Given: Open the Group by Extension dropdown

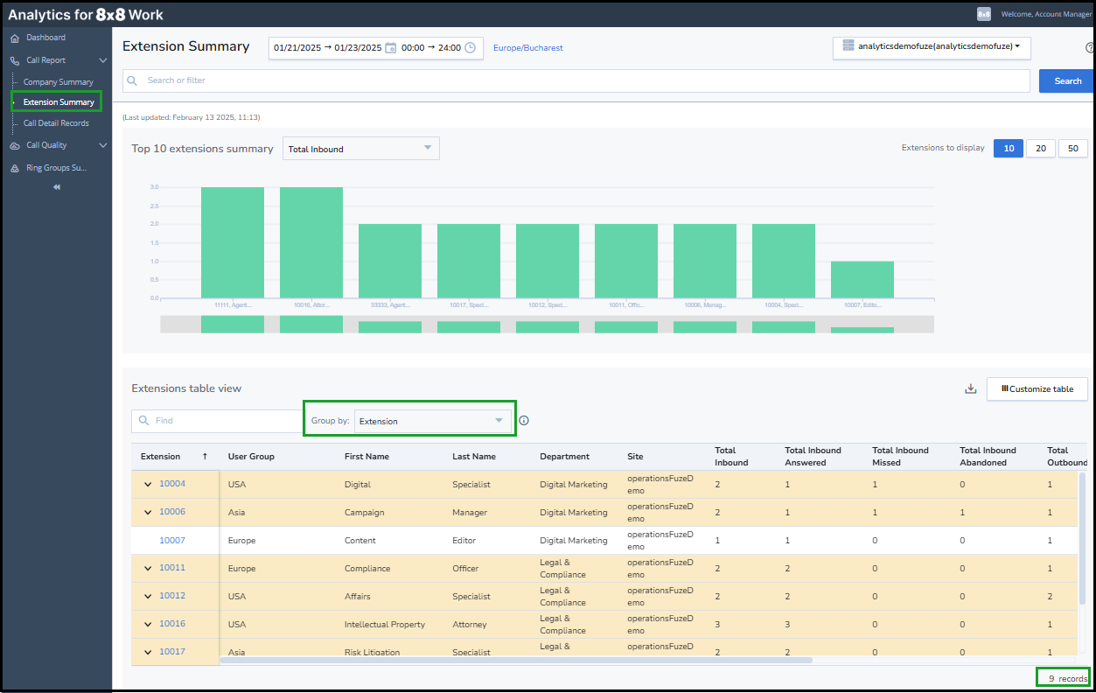Looking at the screenshot, I should [433, 421].
